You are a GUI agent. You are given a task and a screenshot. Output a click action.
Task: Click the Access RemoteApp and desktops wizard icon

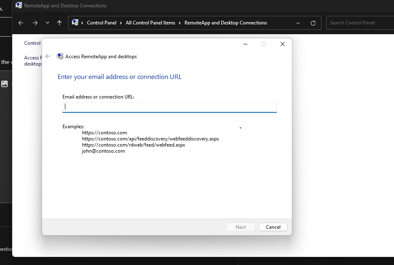60,56
